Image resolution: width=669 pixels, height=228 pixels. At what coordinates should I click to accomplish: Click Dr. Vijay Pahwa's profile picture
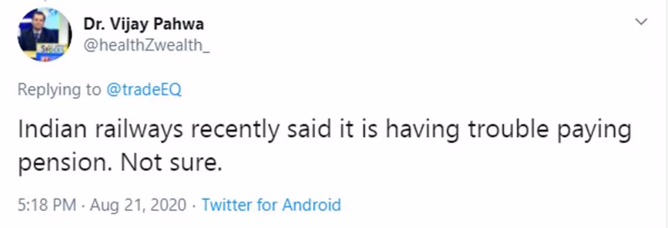[44, 35]
